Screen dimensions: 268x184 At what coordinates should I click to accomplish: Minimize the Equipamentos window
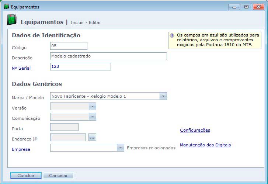click(x=234, y=7)
